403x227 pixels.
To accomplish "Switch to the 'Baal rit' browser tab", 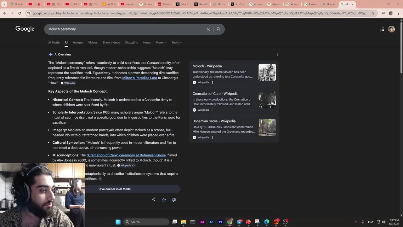I will click(310, 4).
